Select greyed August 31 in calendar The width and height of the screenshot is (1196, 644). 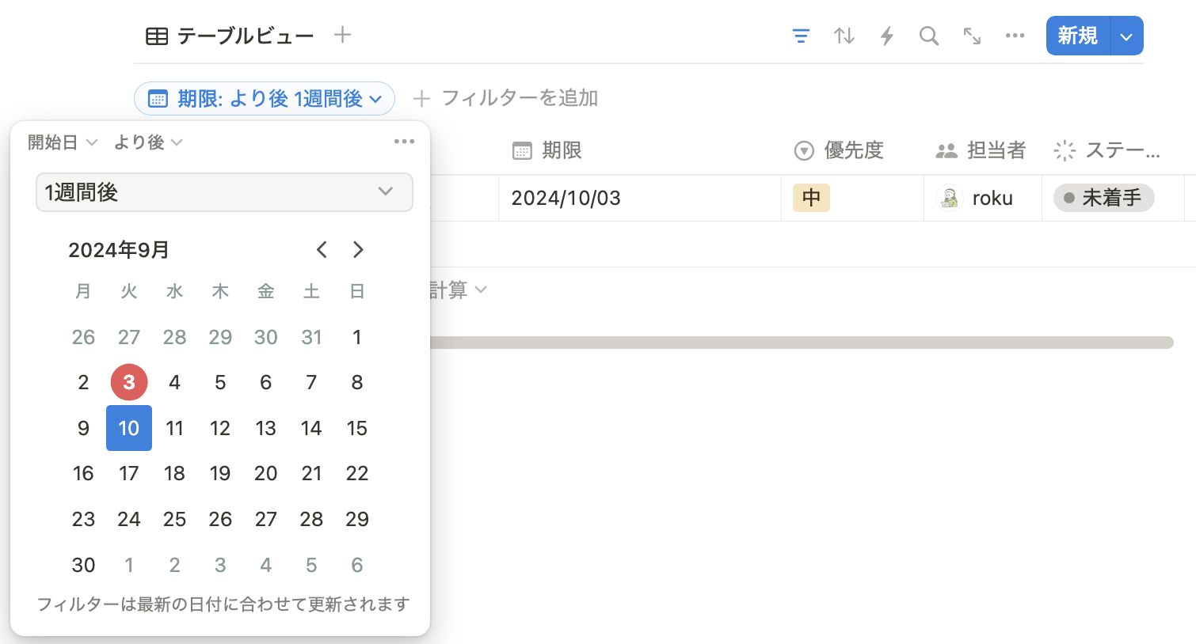pos(311,337)
